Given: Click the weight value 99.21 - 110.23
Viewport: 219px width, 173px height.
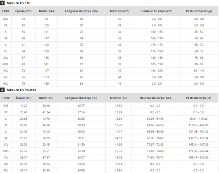Looking at the screenshot, I should point(198,119).
